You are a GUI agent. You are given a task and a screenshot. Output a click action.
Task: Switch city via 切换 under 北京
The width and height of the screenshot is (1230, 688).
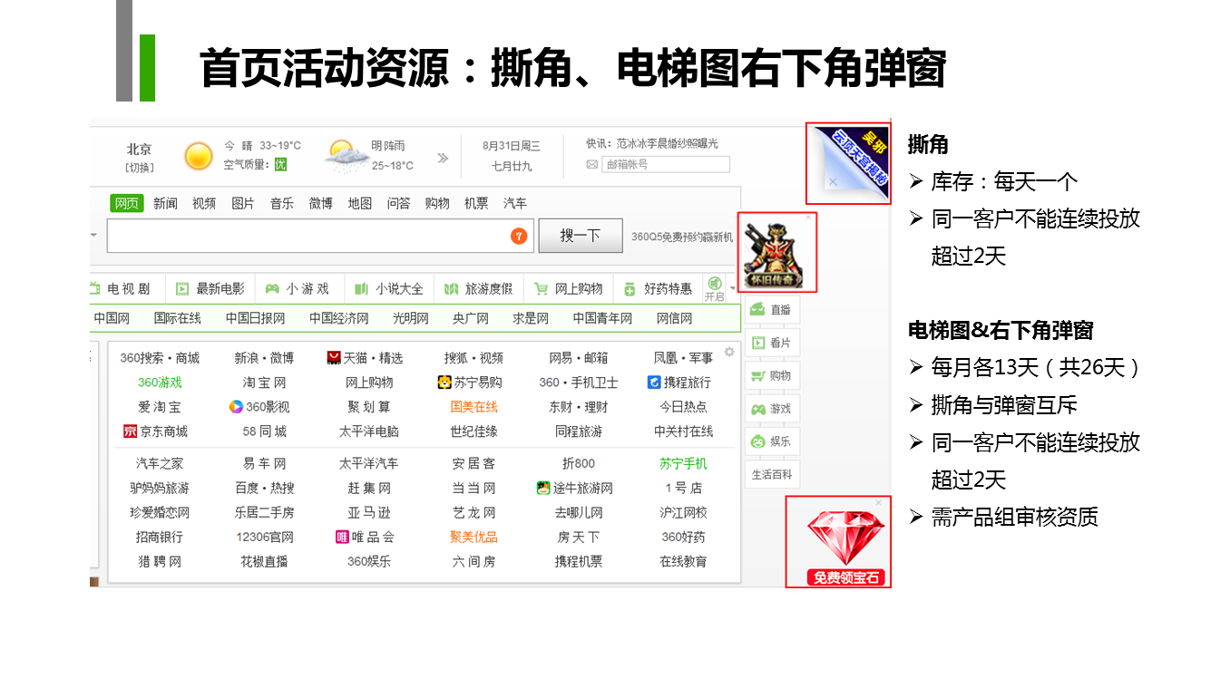click(140, 167)
